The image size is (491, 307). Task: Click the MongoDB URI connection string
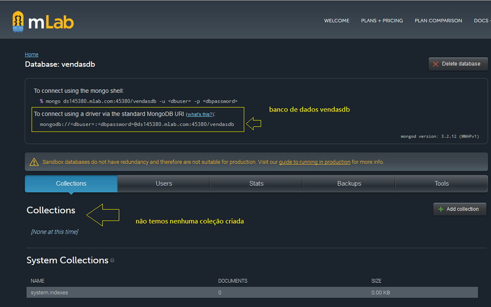pyautogui.click(x=137, y=124)
